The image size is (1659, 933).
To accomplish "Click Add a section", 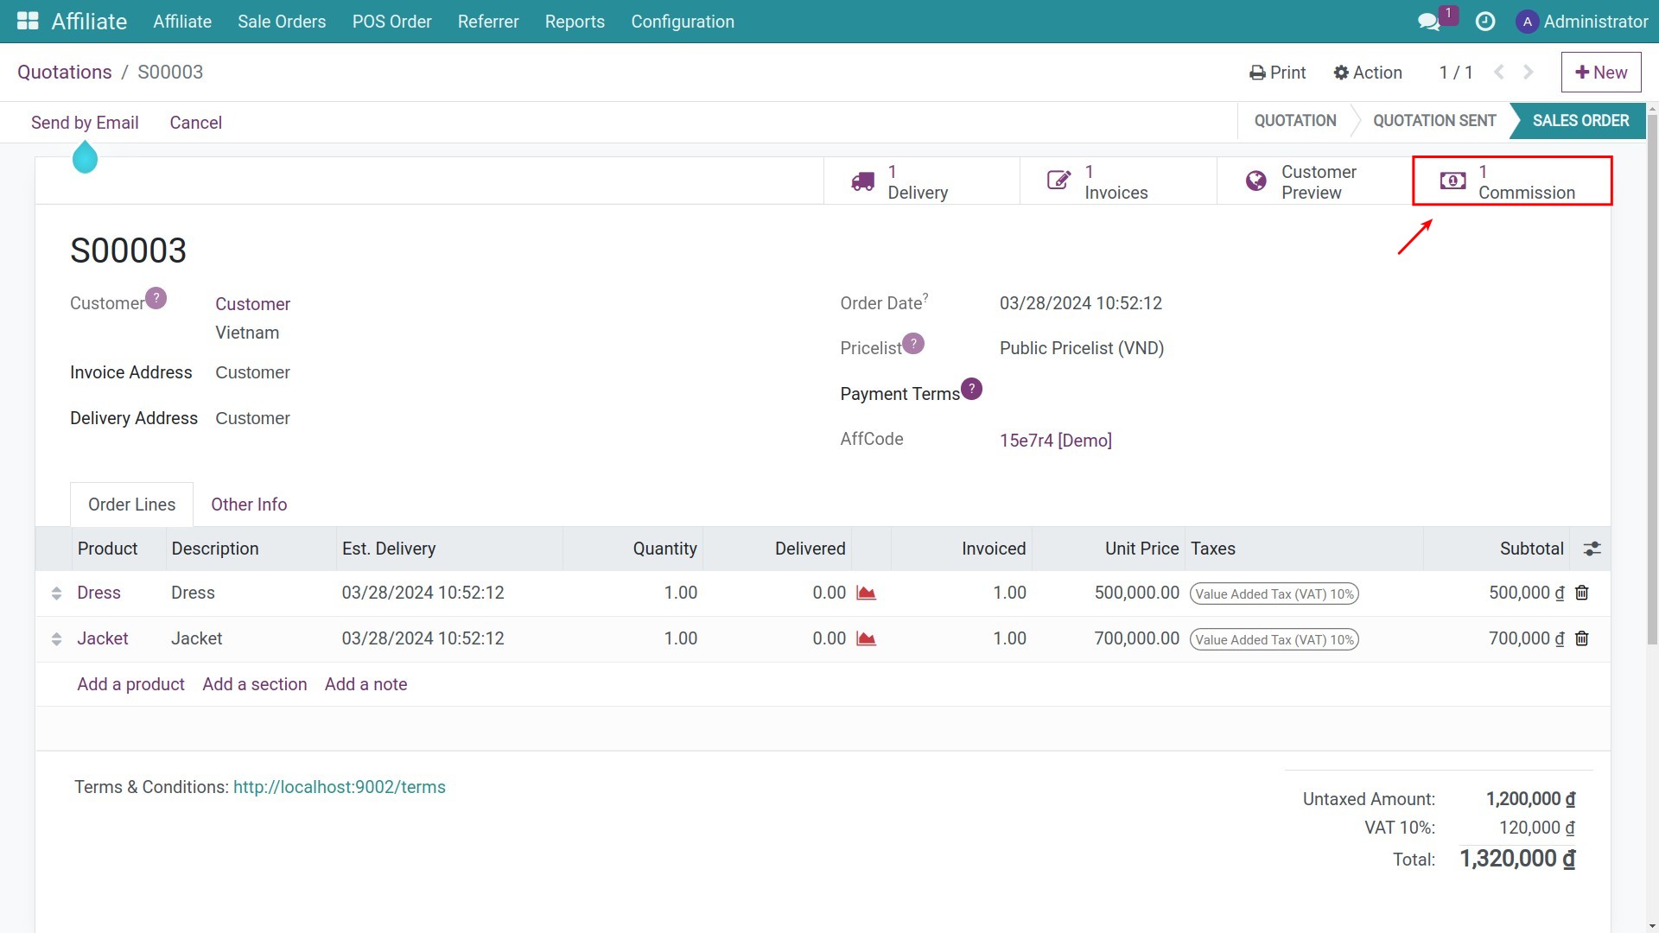I will point(254,684).
